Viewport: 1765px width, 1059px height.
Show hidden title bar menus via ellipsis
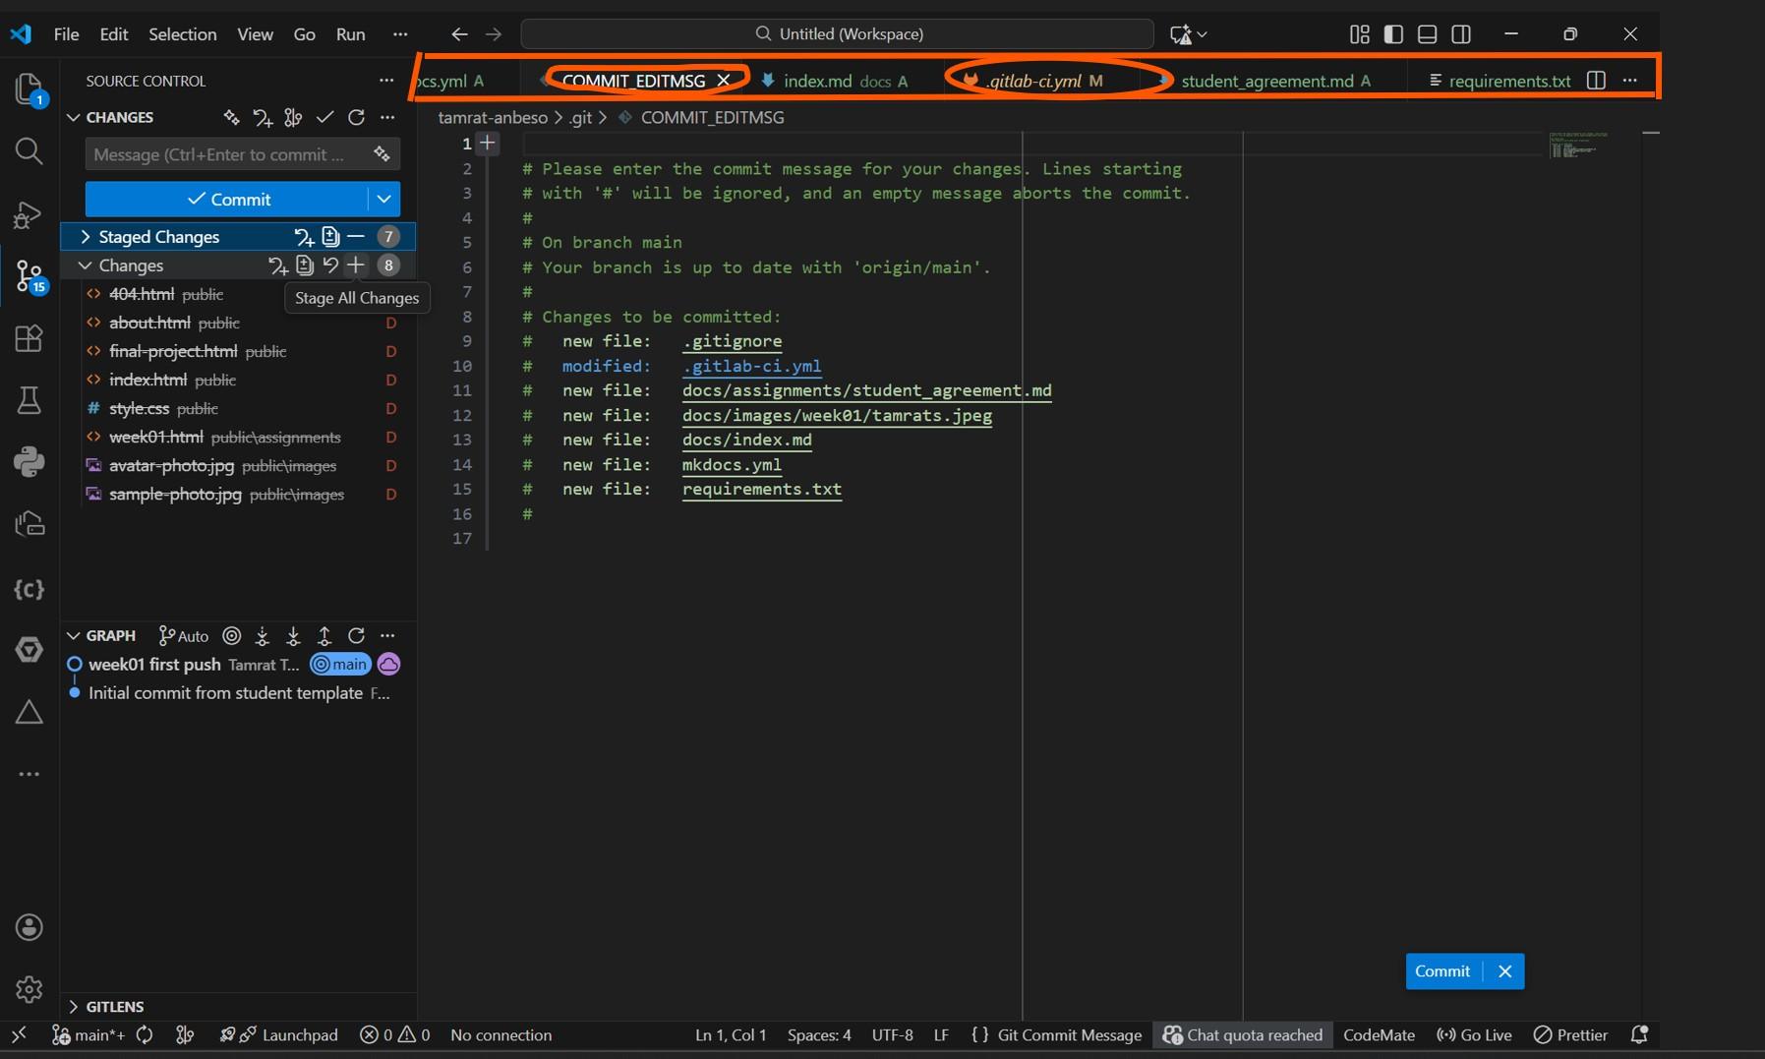coord(399,34)
